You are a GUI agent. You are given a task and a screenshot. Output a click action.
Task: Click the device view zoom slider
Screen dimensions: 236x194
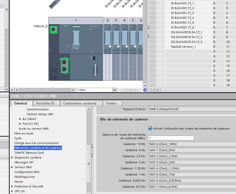[130, 90]
